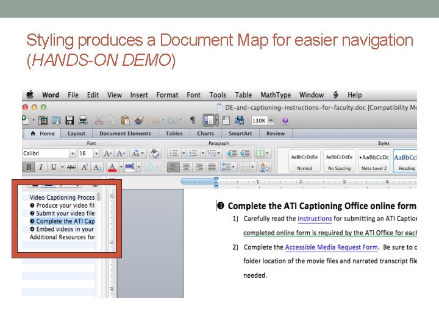This screenshot has width=439, height=329.
Task: Open the New from Template gallery icon
Action: point(43,120)
